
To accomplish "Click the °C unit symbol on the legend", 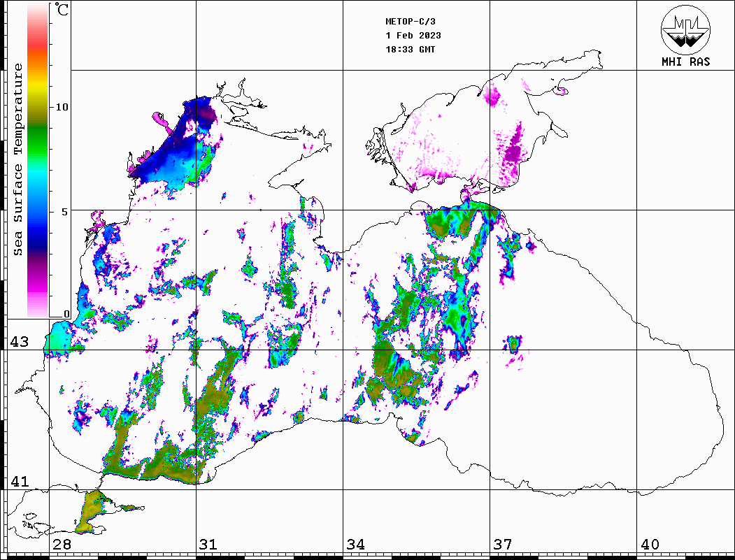I will [62, 9].
